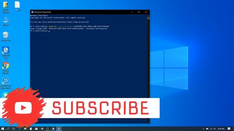Click the powercfg command text

tap(53, 26)
